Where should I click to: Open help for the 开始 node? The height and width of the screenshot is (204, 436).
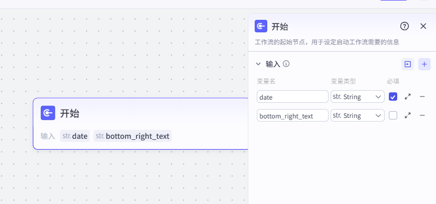pos(405,26)
